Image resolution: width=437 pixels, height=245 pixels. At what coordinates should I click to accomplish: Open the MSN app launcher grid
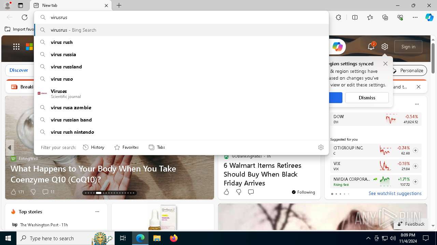point(16,47)
